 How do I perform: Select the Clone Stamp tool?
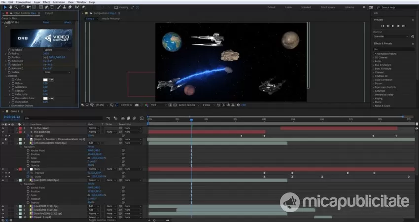click(x=65, y=7)
